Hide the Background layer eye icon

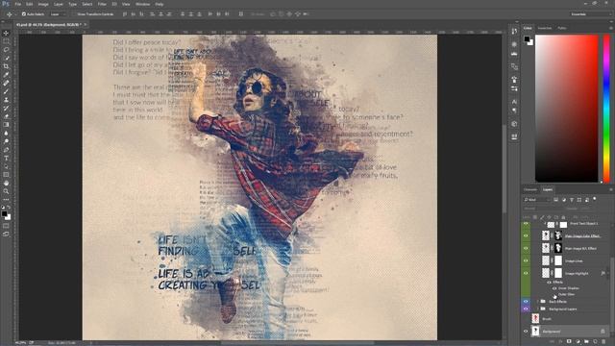pyautogui.click(x=526, y=332)
